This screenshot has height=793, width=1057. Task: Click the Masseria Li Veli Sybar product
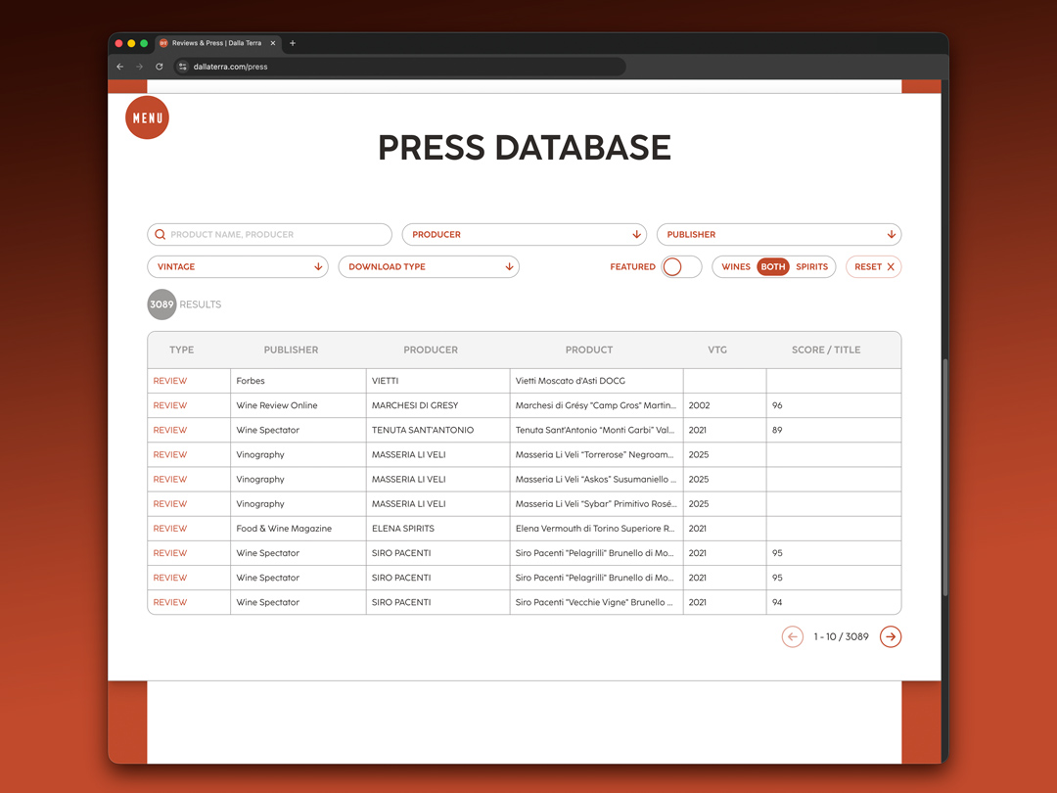pyautogui.click(x=596, y=504)
